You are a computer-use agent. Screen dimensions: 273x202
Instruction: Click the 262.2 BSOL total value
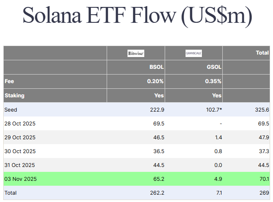click(157, 193)
